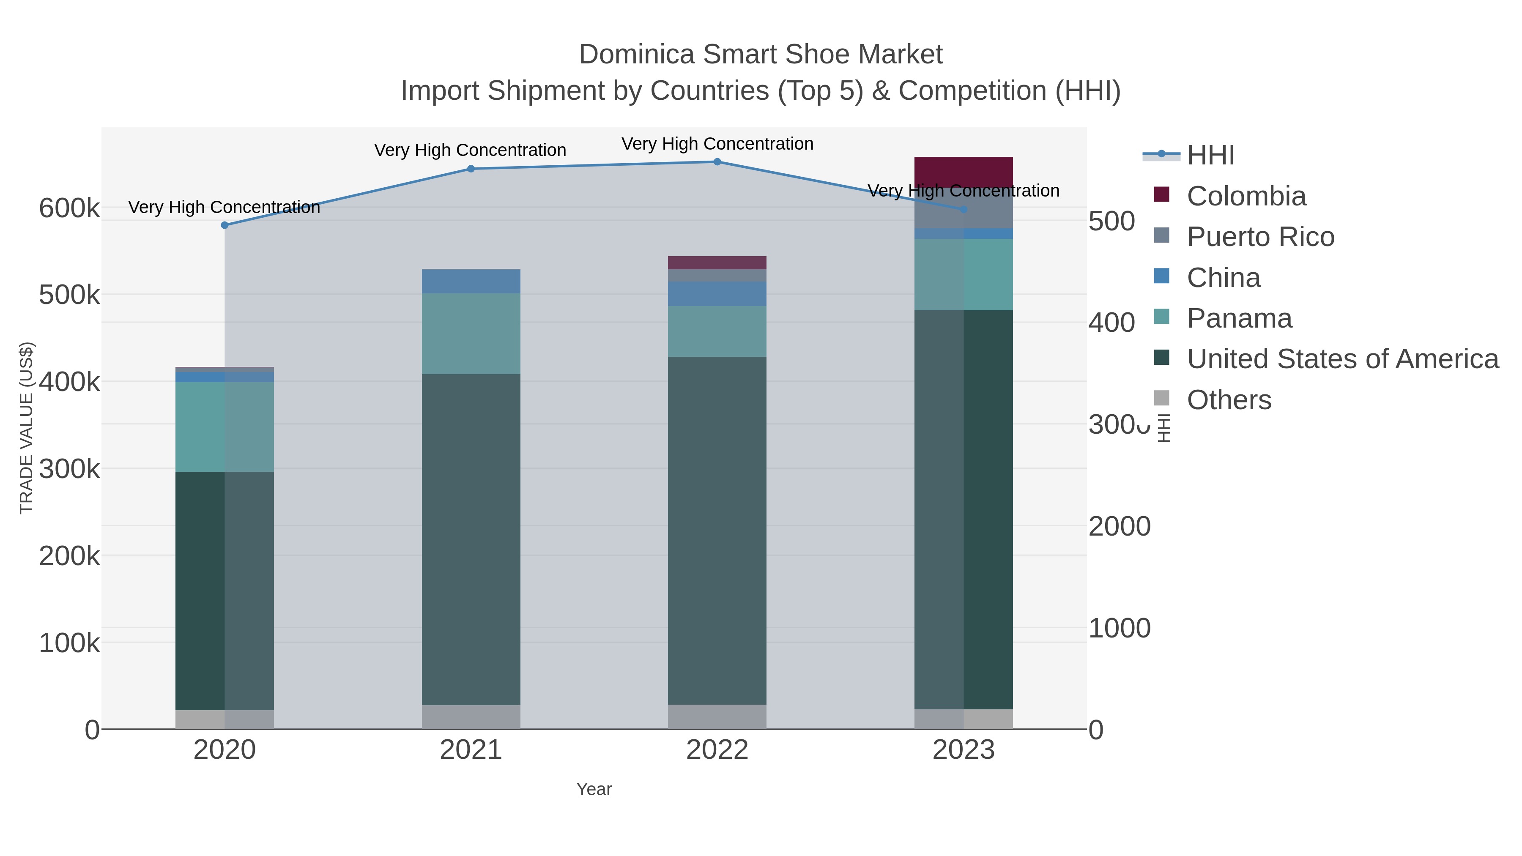Toggle the China legend entry
1522x856 pixels.
[x=1207, y=278]
